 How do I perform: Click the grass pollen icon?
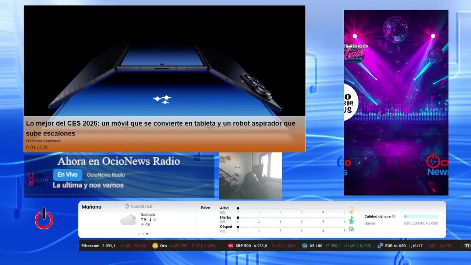(x=351, y=229)
